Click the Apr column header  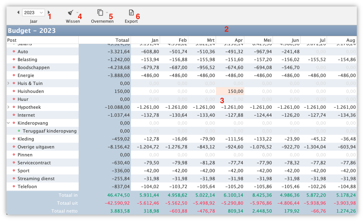[x=230, y=40]
